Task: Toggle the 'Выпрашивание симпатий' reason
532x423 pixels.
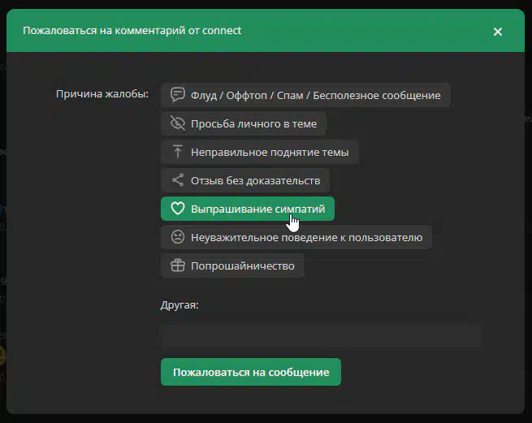Action: [x=257, y=209]
